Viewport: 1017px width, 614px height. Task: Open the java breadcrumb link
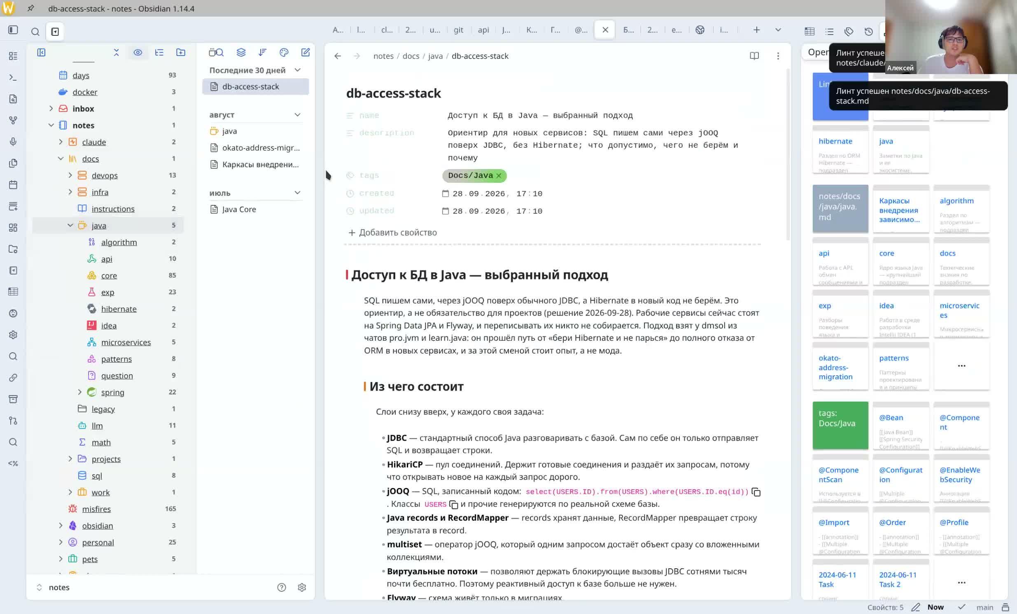coord(436,56)
